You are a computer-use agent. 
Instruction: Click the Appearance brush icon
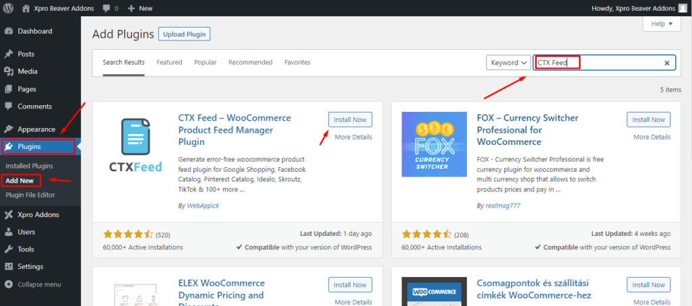click(x=8, y=129)
